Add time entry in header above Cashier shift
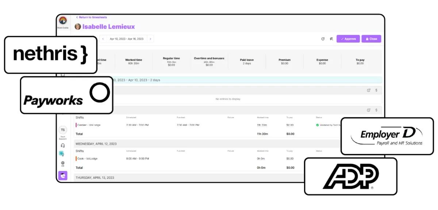Screen dimensions: 438x210 point(369,110)
